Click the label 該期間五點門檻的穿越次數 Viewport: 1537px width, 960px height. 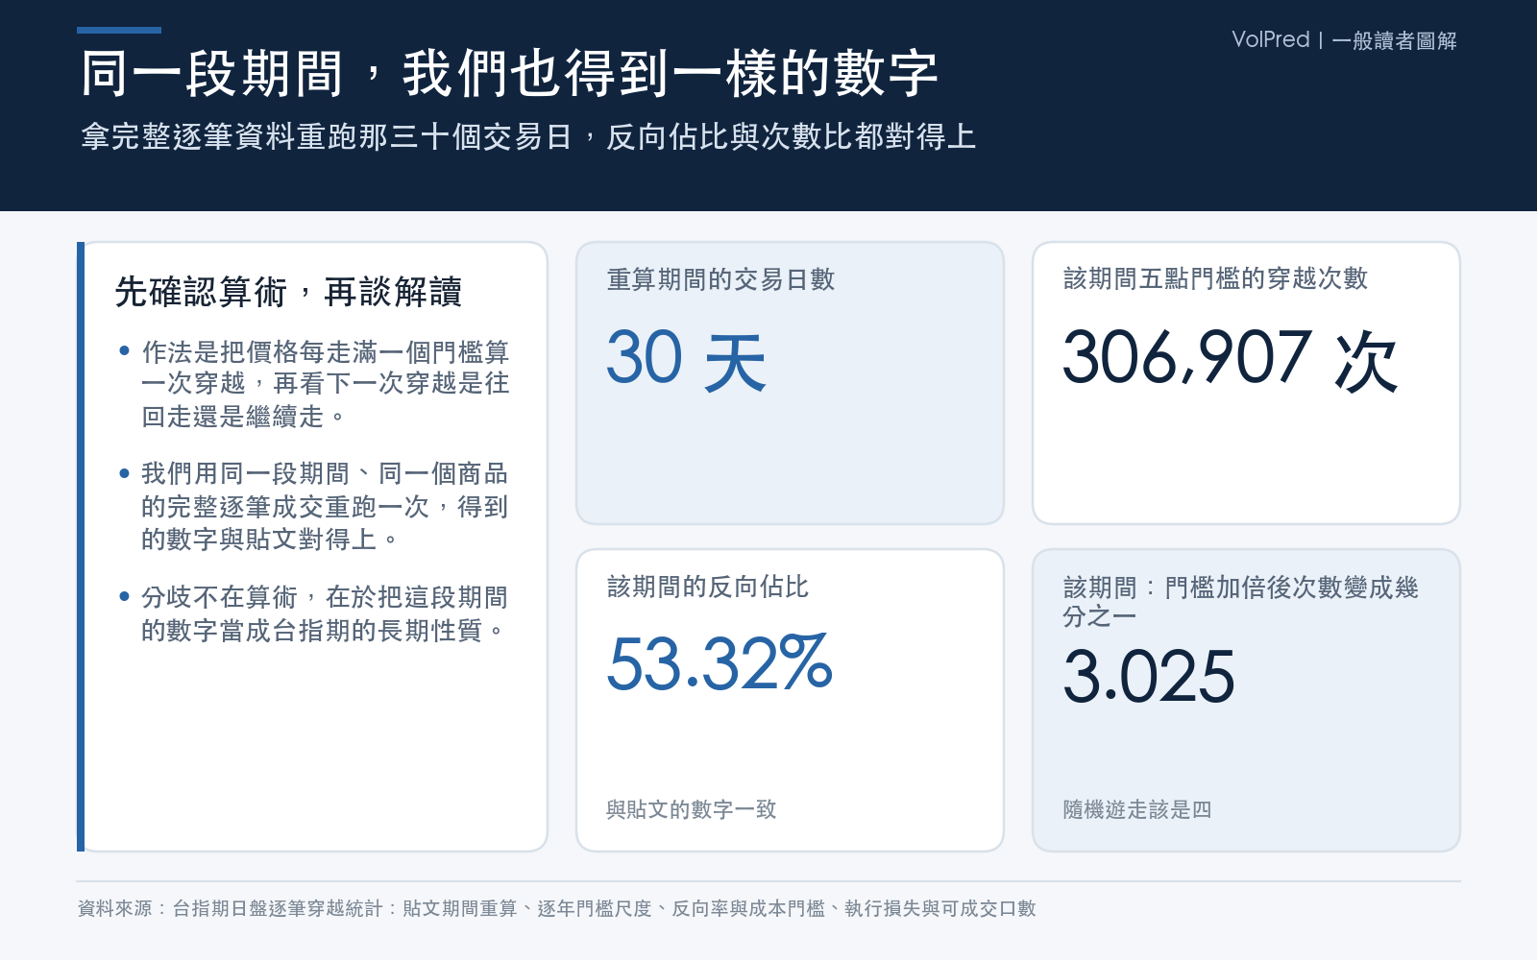tap(1215, 278)
